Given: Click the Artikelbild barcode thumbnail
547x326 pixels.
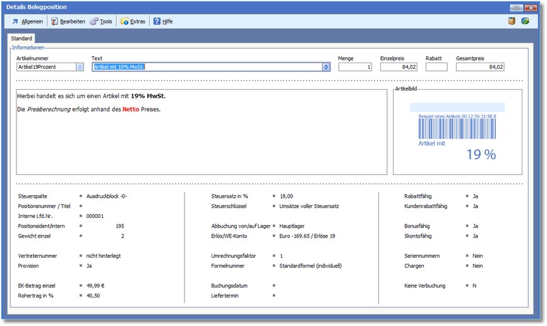Looking at the screenshot, I should click(457, 131).
